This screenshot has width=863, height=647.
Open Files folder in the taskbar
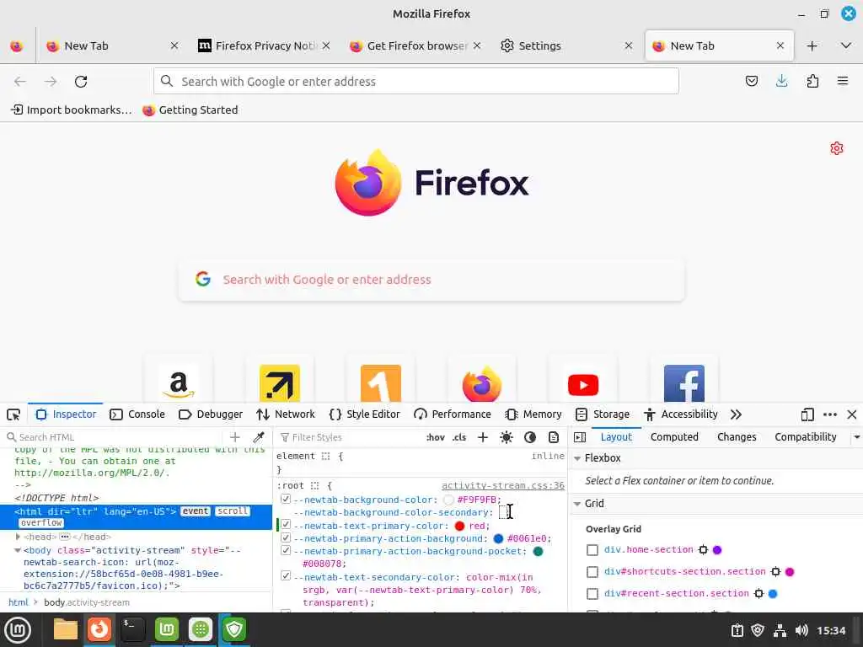(66, 629)
